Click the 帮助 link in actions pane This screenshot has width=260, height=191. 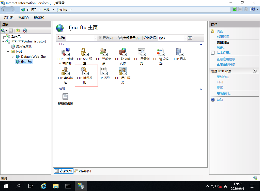click(x=220, y=100)
